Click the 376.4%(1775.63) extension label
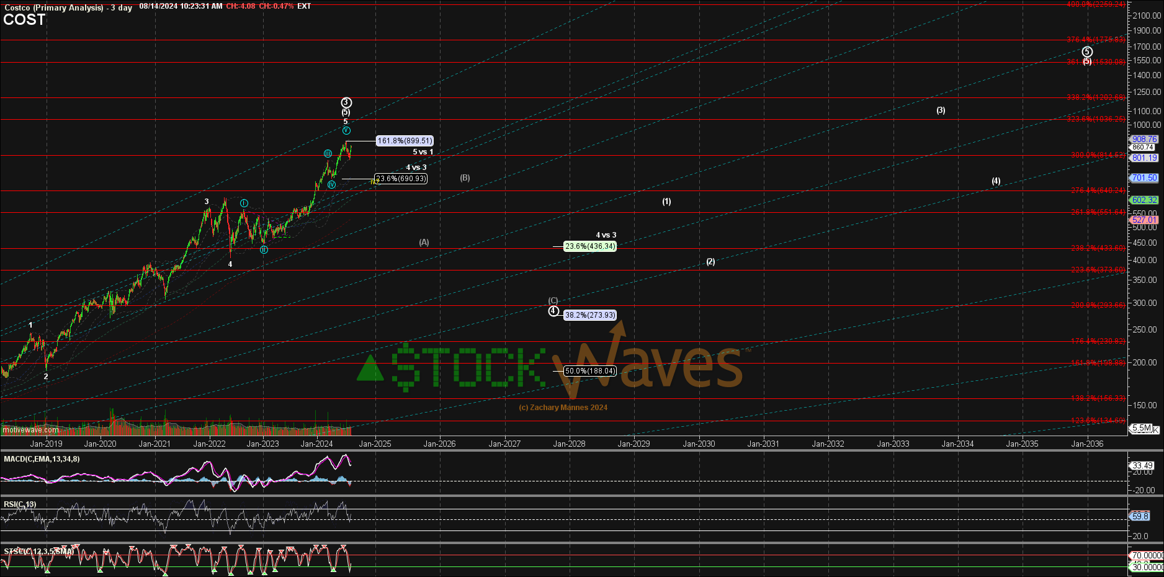1164x577 pixels. [x=1096, y=40]
